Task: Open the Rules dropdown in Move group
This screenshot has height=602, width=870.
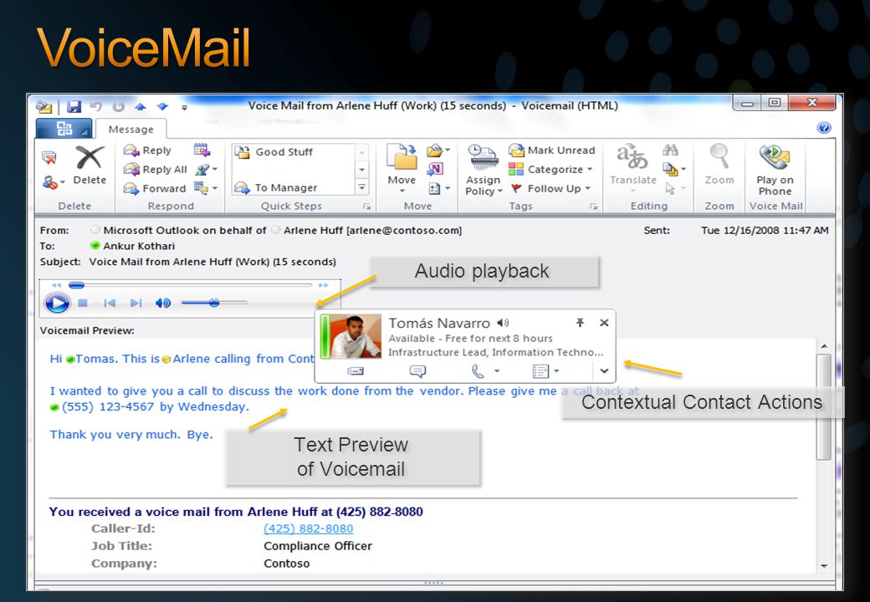Action: pyautogui.click(x=438, y=150)
